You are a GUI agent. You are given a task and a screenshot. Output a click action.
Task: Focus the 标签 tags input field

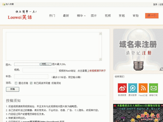(x=31, y=76)
